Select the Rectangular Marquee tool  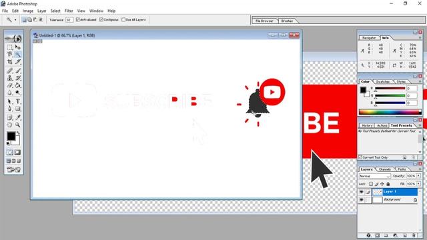[x=10, y=47]
